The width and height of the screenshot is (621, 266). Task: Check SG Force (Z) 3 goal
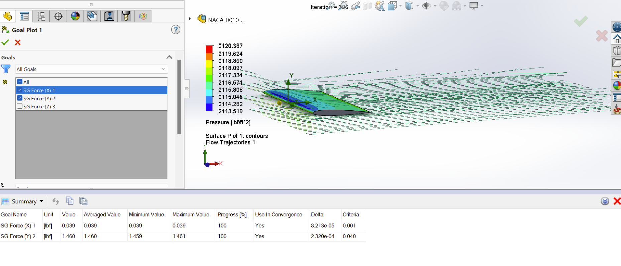pos(20,106)
